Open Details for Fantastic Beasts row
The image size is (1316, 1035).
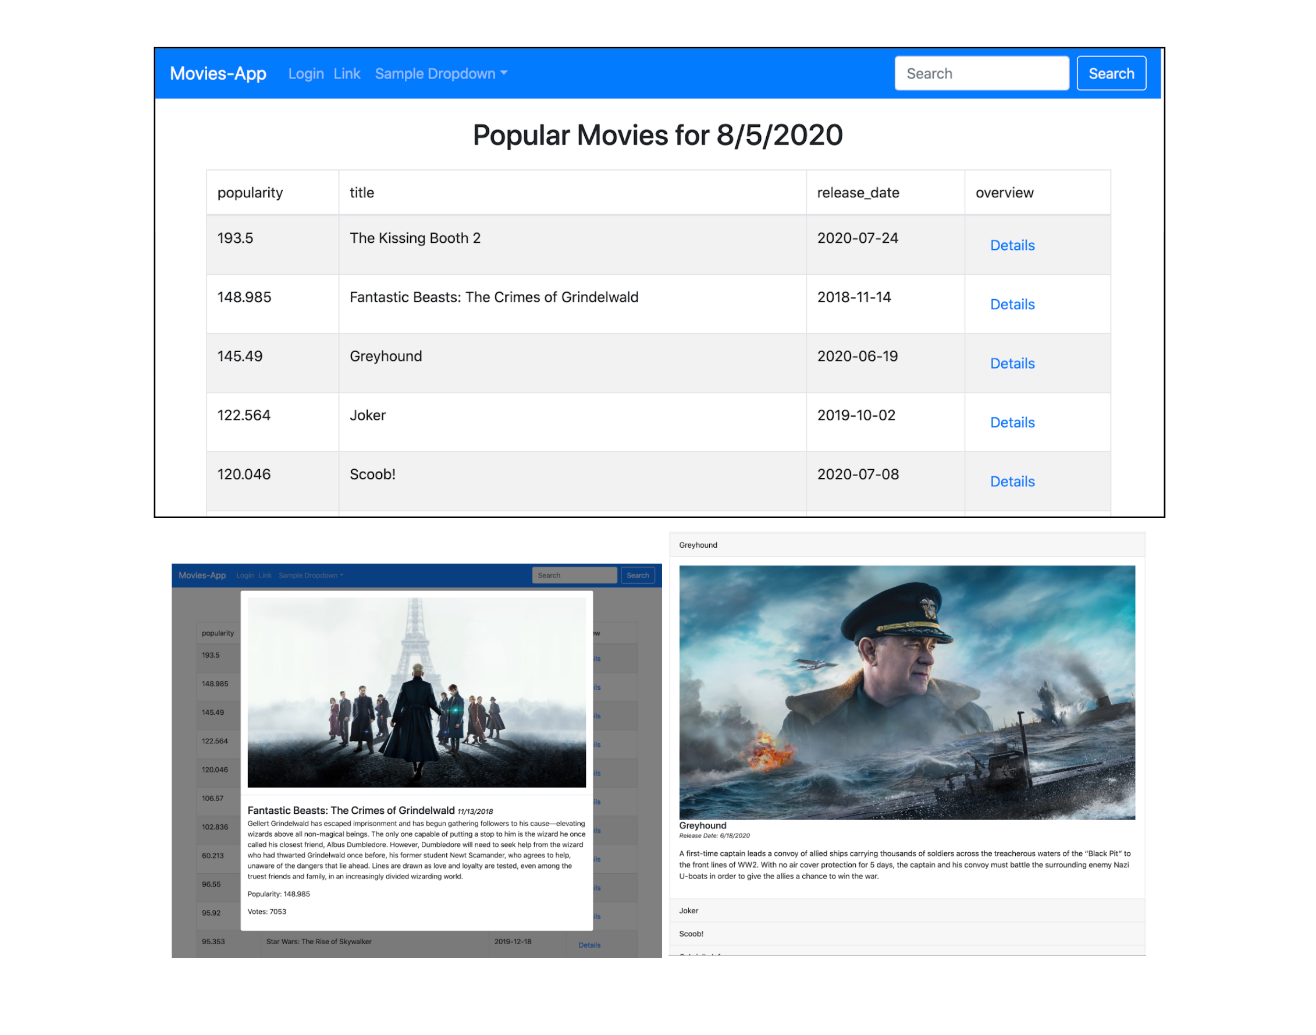(1011, 304)
